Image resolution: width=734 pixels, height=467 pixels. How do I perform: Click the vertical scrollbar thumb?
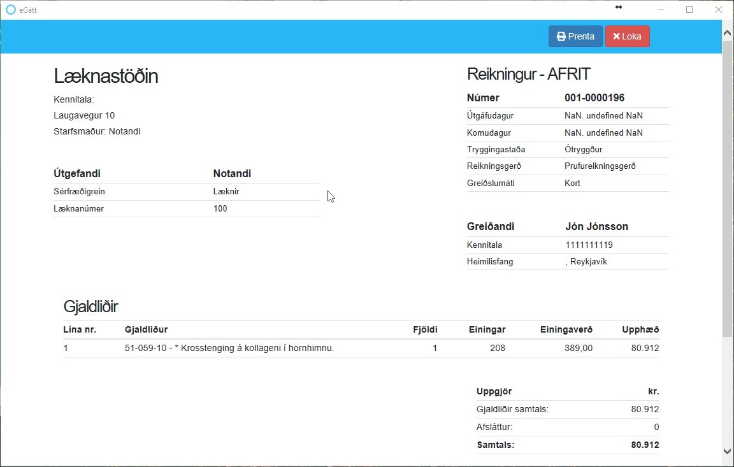tap(727, 189)
